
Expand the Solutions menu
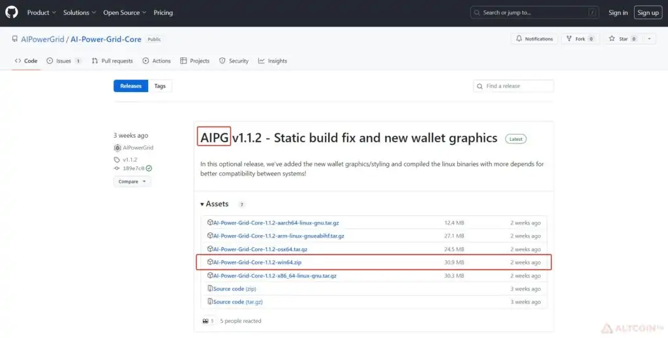[80, 13]
